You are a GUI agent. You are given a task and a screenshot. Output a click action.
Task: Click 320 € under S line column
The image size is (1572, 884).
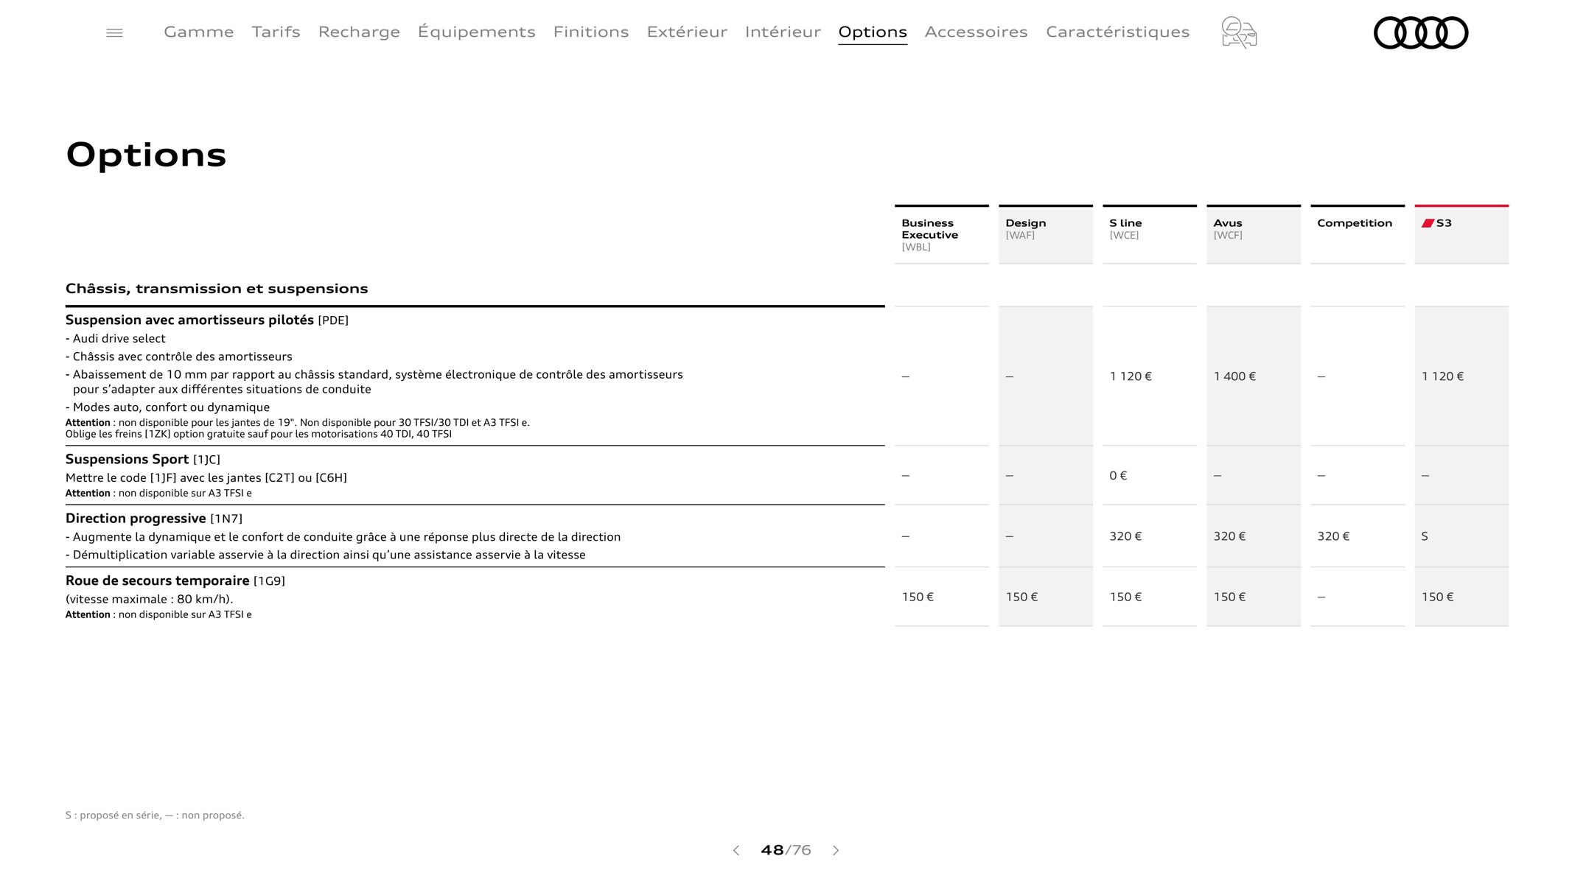(1125, 536)
